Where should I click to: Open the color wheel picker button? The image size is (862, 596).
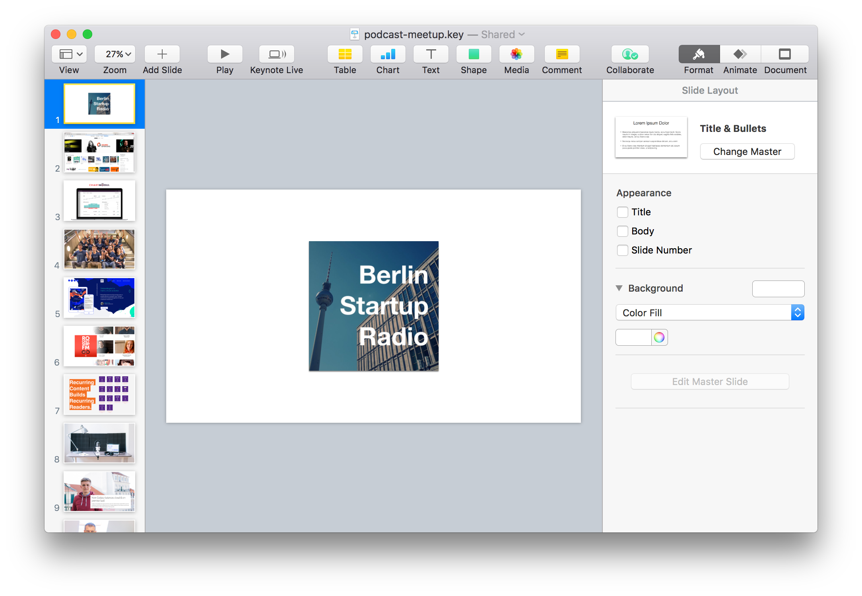pyautogui.click(x=659, y=337)
